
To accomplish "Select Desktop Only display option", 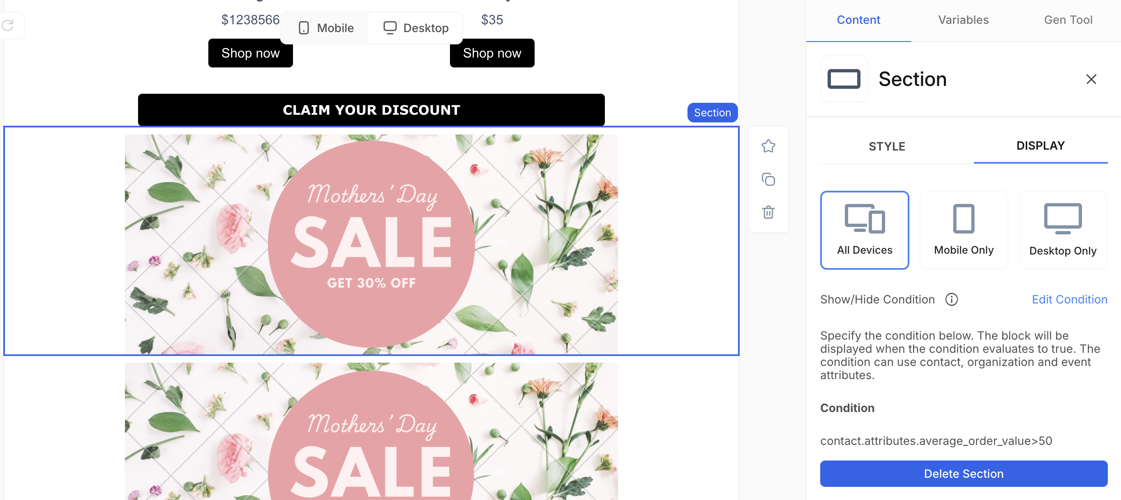I will tap(1062, 230).
